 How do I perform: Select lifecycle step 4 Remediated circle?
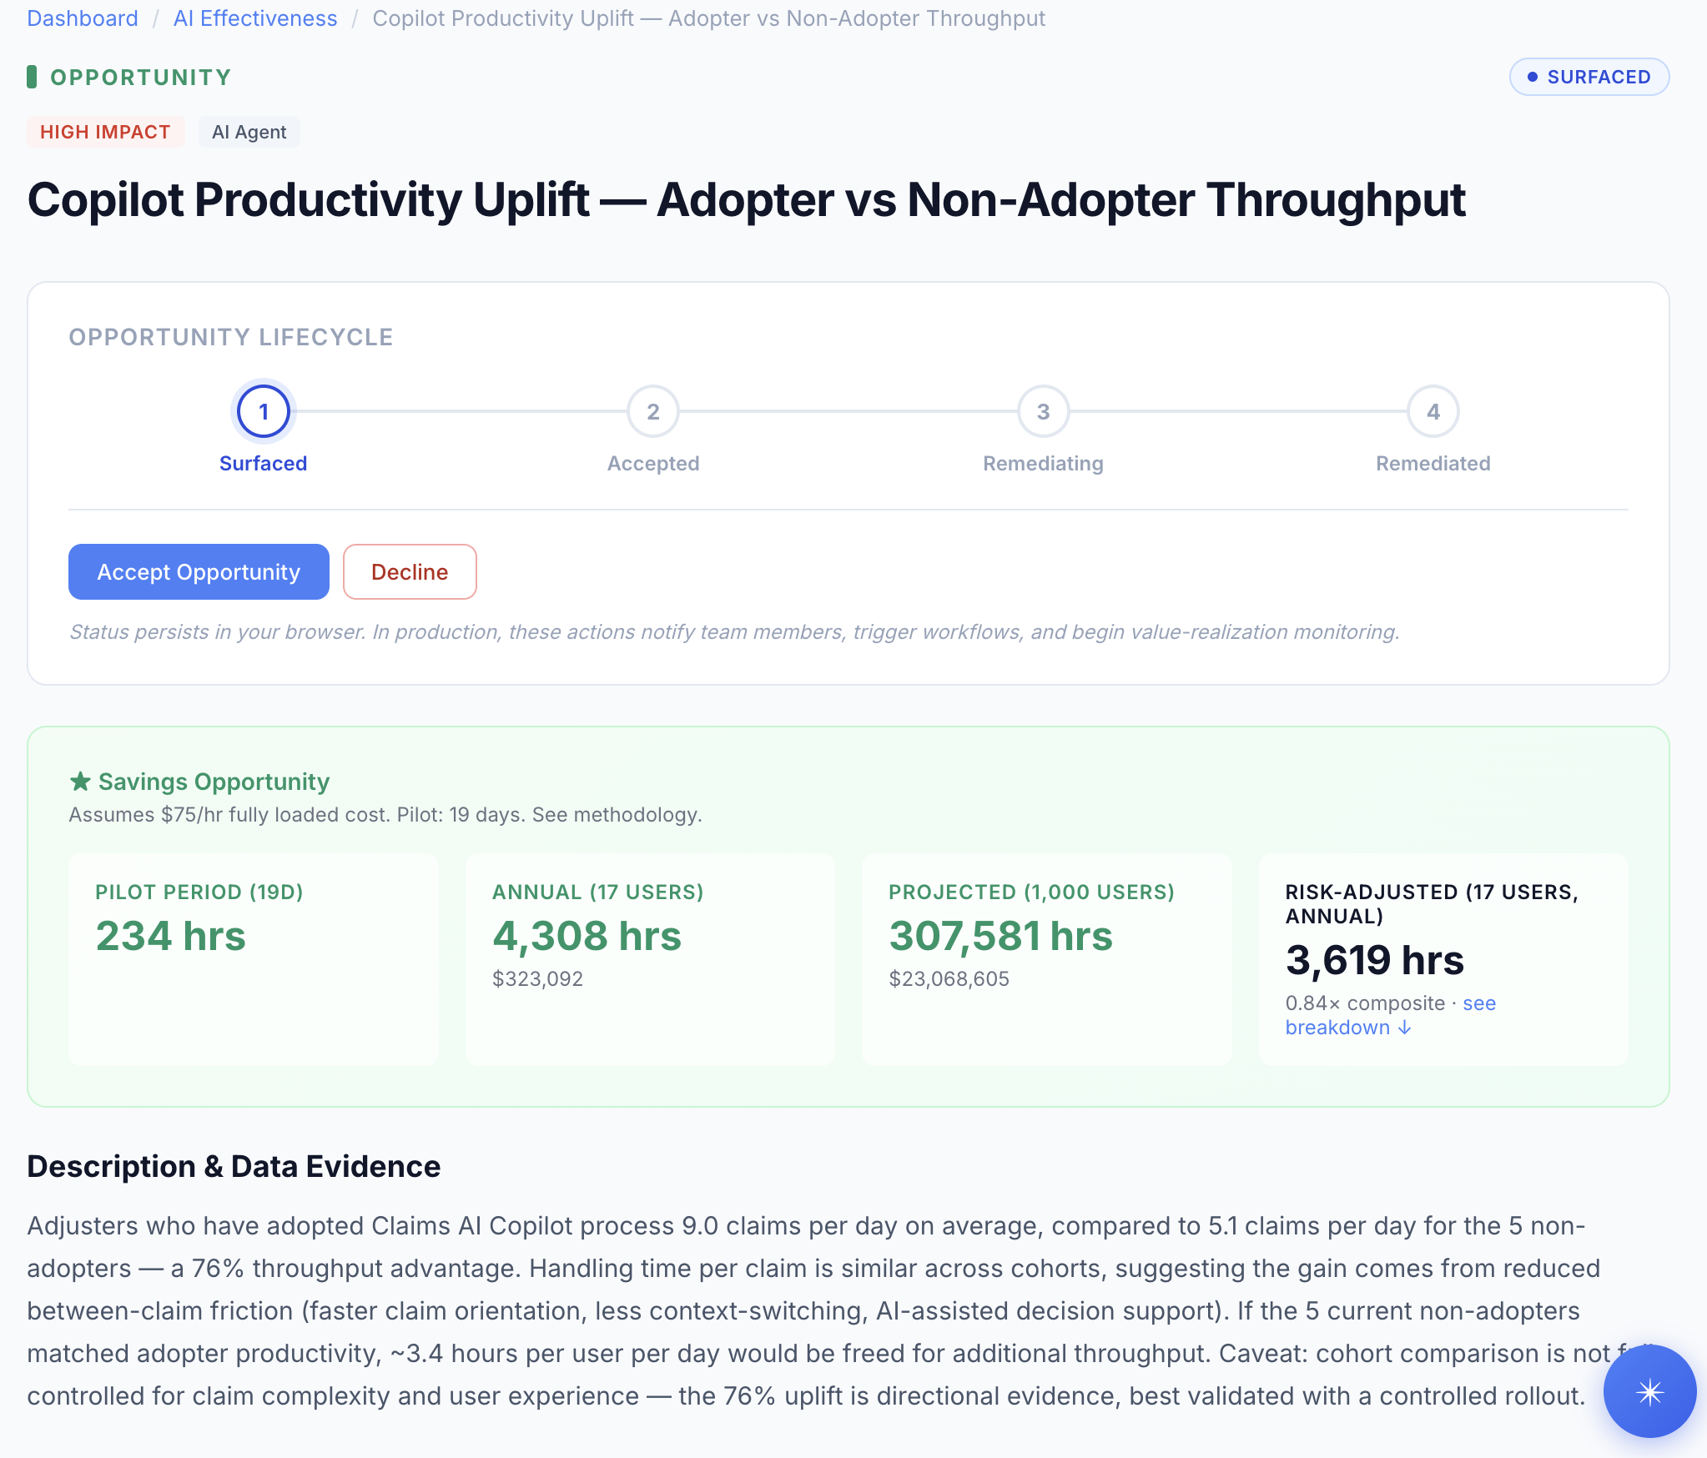1433,411
